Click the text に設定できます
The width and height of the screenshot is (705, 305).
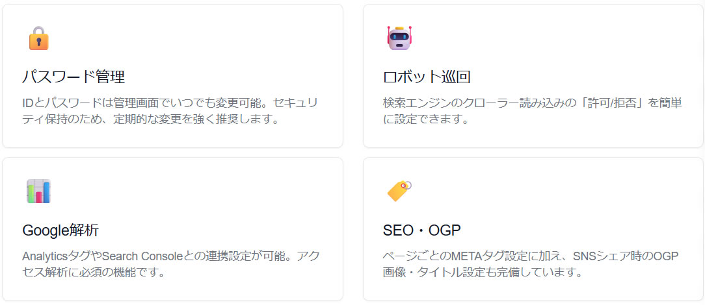click(x=425, y=119)
